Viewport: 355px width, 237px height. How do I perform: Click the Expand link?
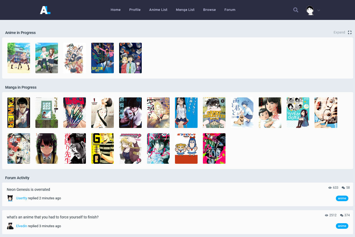point(339,32)
